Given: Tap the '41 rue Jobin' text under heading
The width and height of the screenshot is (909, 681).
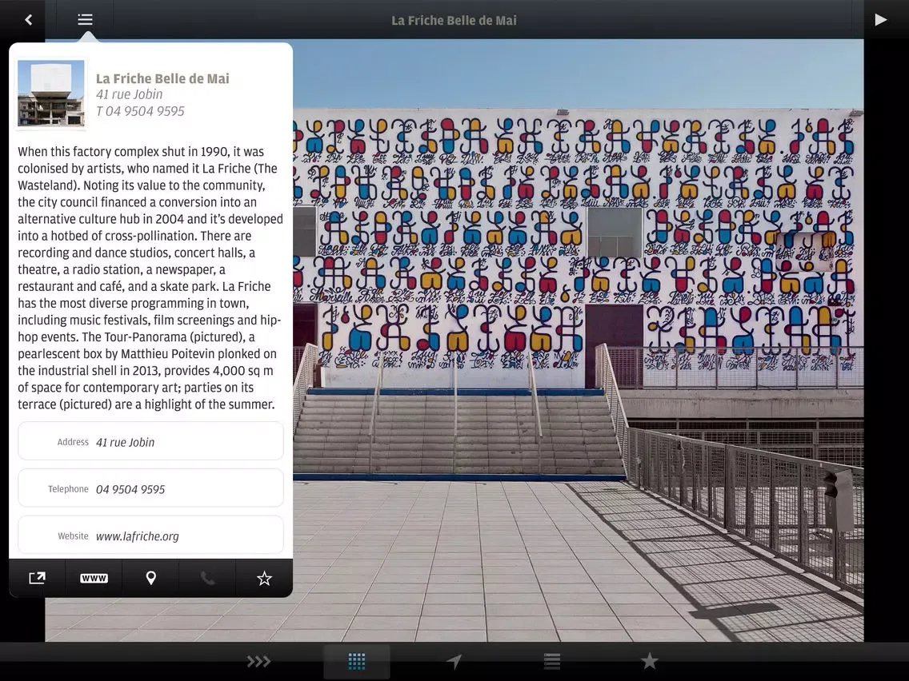Looking at the screenshot, I should (x=130, y=94).
